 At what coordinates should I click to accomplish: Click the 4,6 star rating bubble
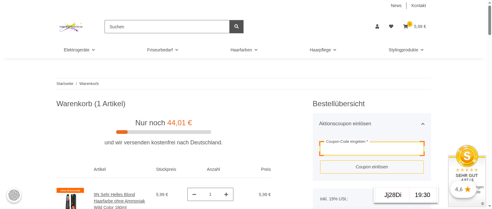[463, 189]
